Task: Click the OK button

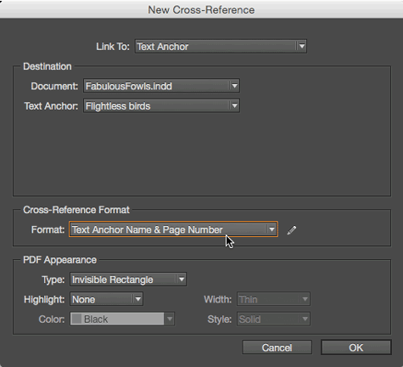Action: point(356,347)
